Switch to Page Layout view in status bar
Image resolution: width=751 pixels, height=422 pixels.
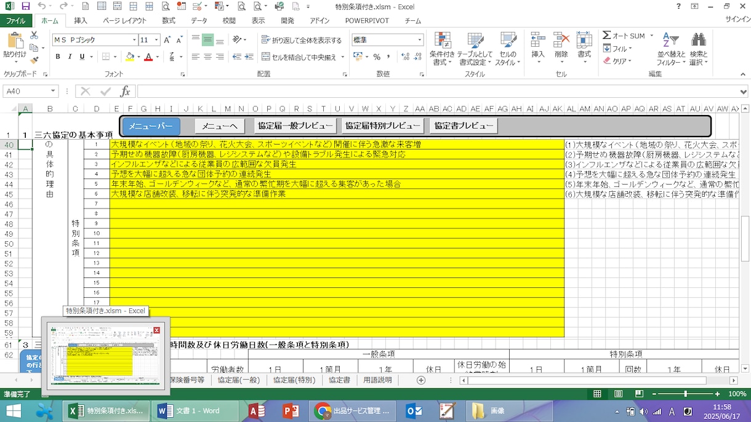619,394
